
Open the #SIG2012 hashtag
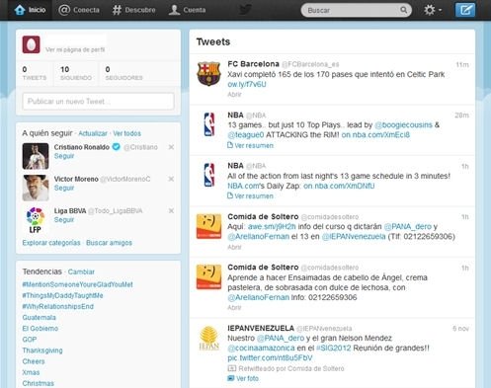333,349
